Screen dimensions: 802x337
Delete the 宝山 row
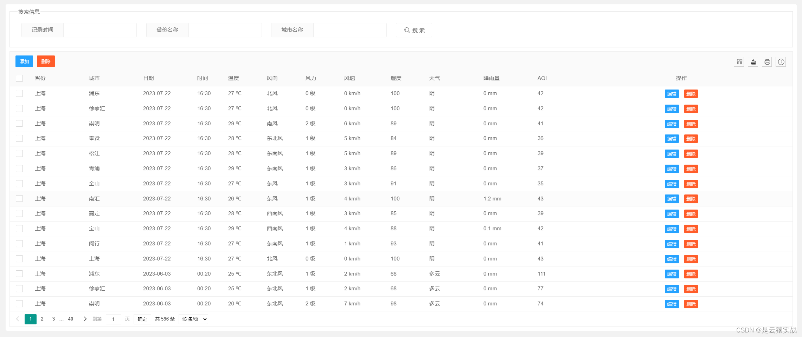[691, 229]
